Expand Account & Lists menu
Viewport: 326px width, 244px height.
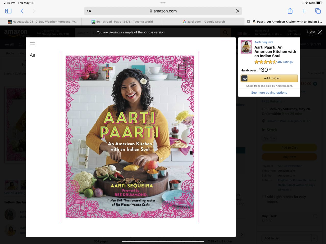tap(268, 33)
